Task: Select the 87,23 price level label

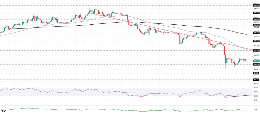Action: (256, 79)
